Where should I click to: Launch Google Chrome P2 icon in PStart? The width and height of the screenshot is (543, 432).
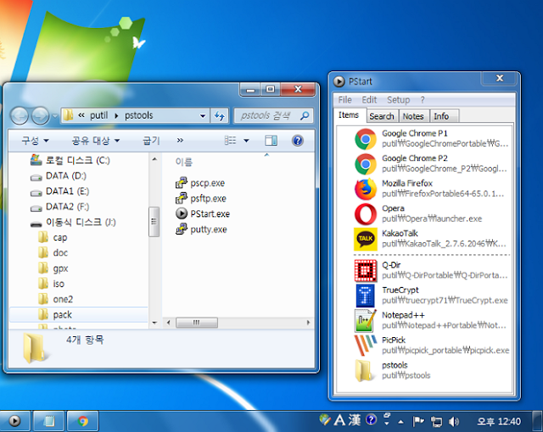tap(366, 164)
